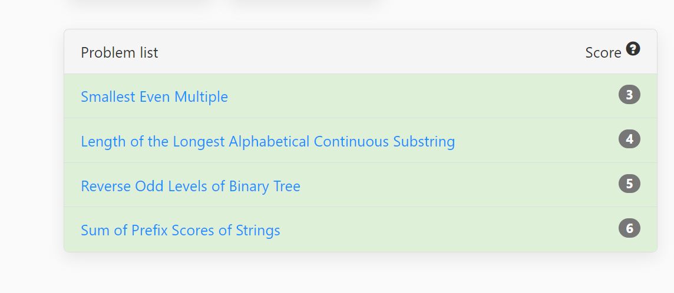Open the Reverse Odd Levels of Binary Tree problem
Viewport: 674px width, 293px height.
coord(190,186)
